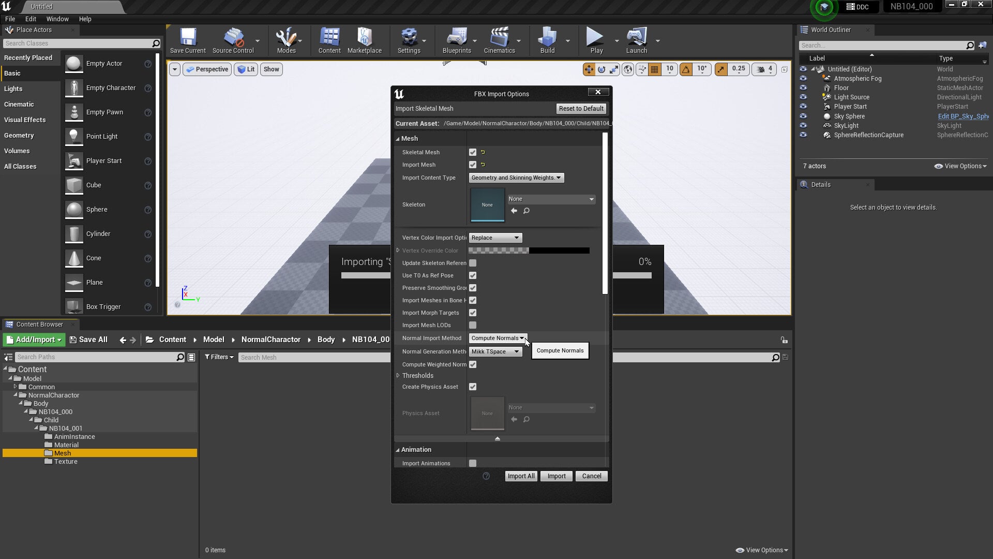Toggle surface snapping icon in the viewport

(642, 69)
